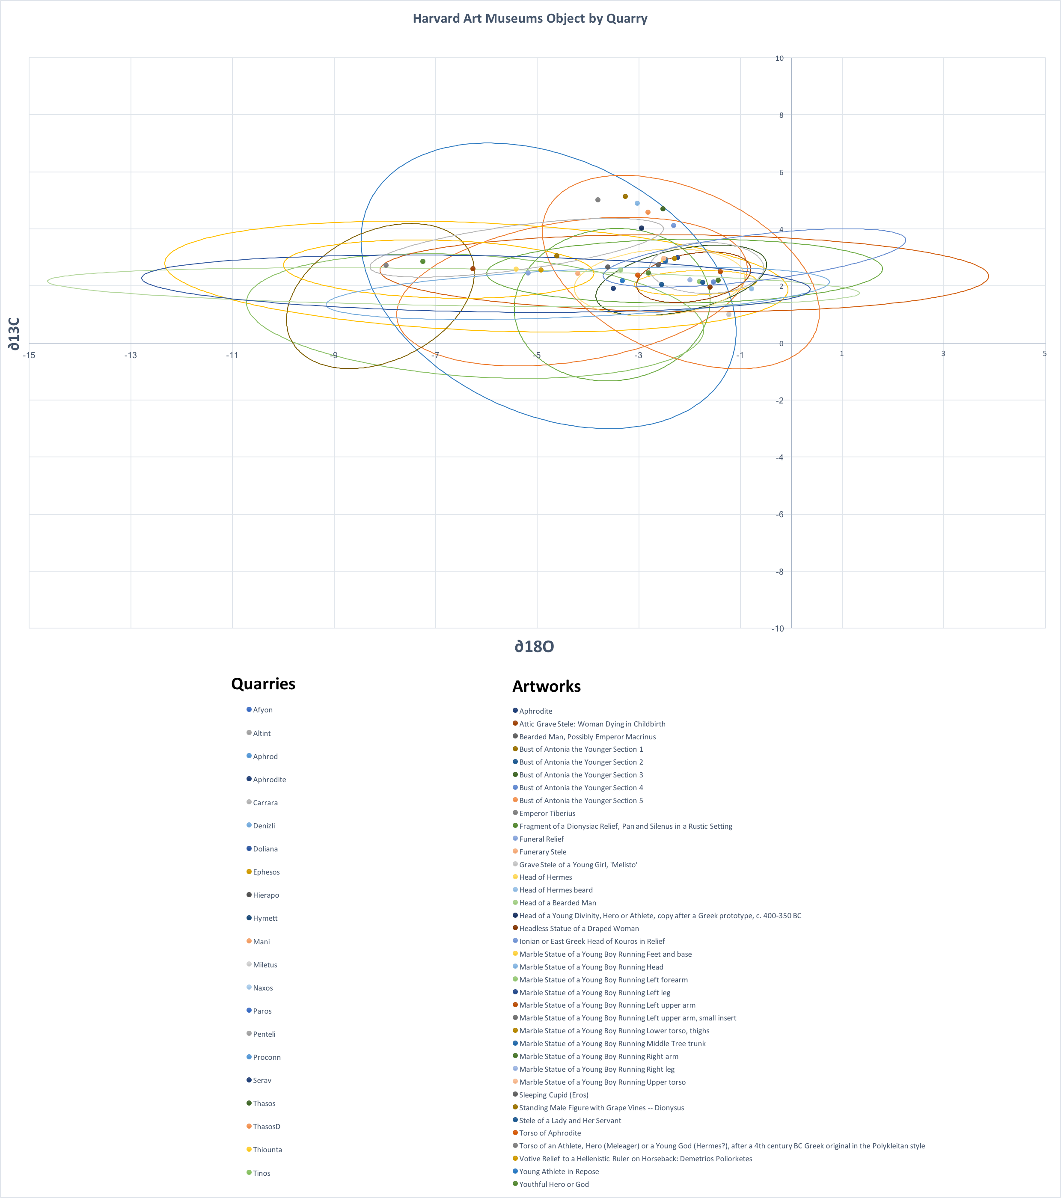Click the ∂18O horizontal axis title
The width and height of the screenshot is (1061, 1198).
pyautogui.click(x=534, y=646)
